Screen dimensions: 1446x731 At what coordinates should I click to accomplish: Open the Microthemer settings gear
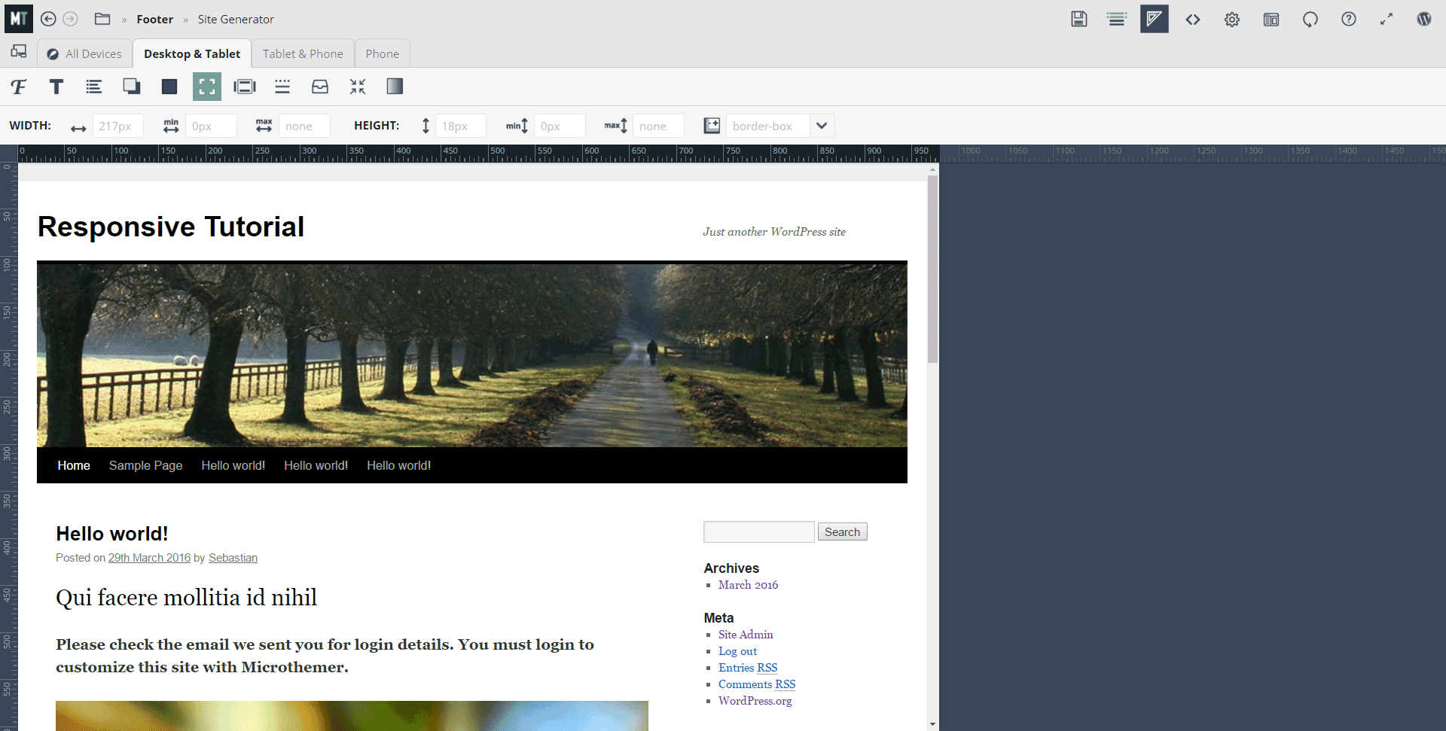tap(1231, 19)
